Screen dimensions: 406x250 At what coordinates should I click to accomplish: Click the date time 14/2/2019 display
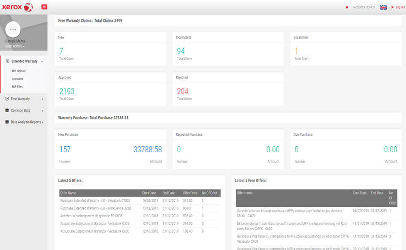[x=363, y=7]
